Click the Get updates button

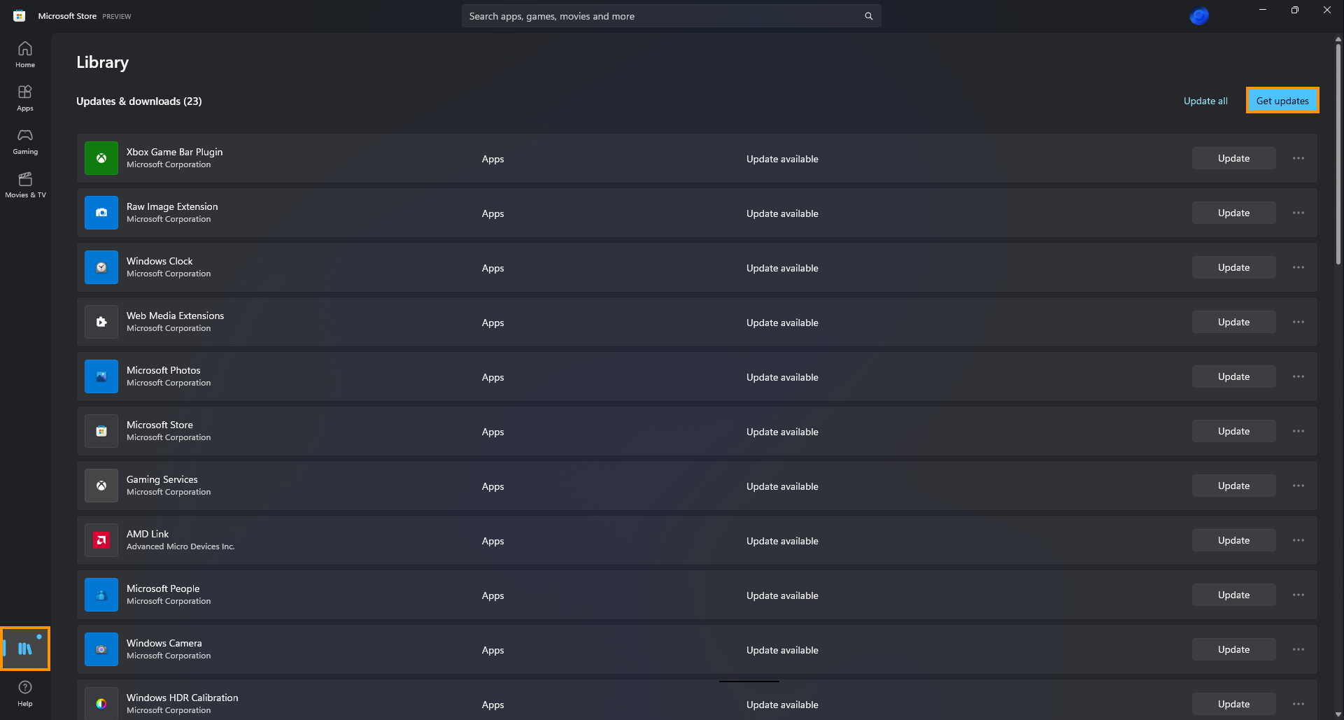coord(1282,101)
